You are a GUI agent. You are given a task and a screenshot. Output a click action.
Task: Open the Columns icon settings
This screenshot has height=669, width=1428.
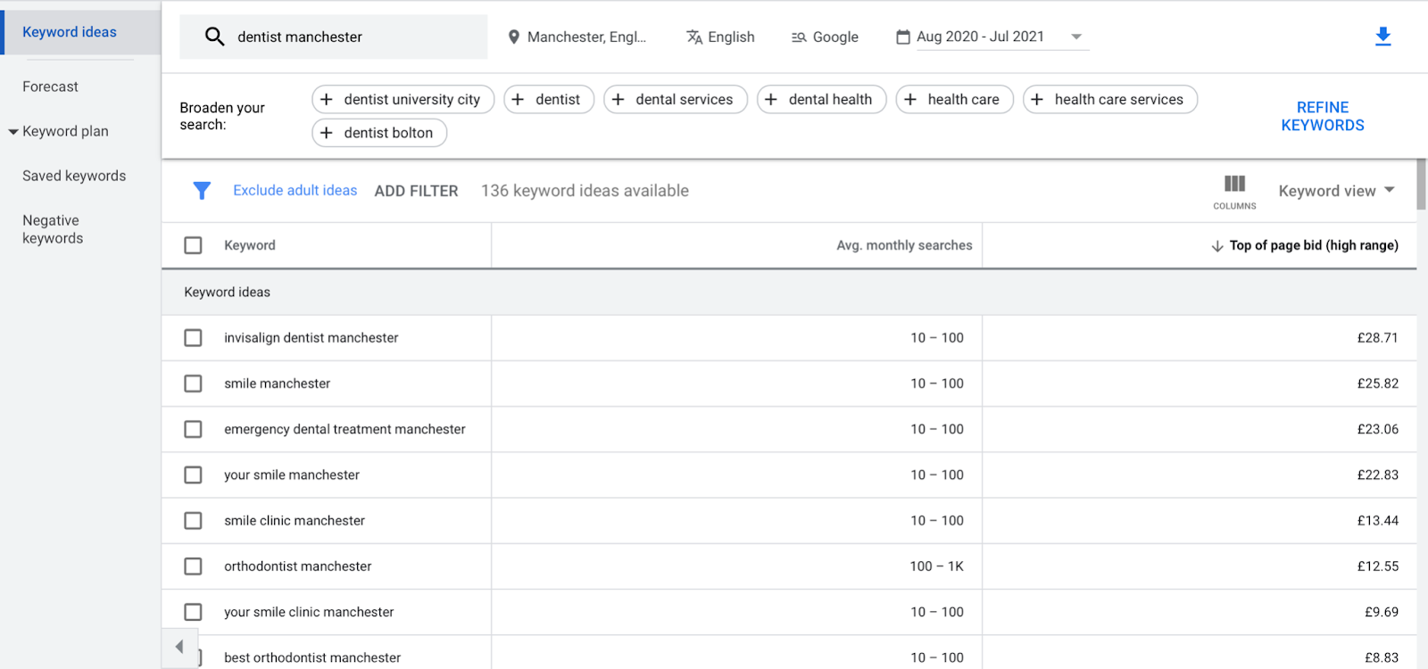pyautogui.click(x=1234, y=191)
